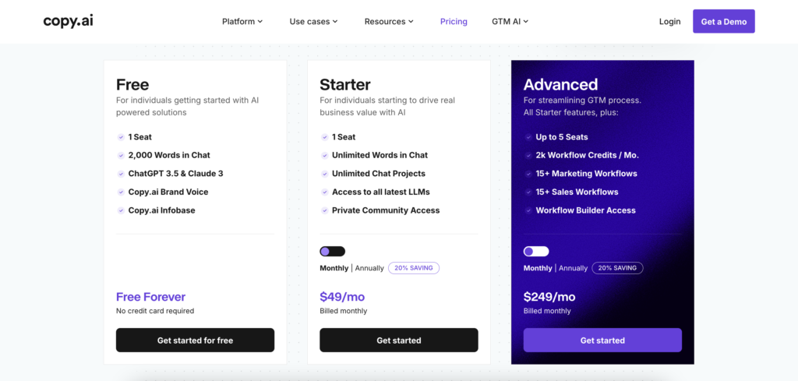Expand the Platform dropdown menu
Viewport: 798px width, 381px height.
tap(242, 22)
